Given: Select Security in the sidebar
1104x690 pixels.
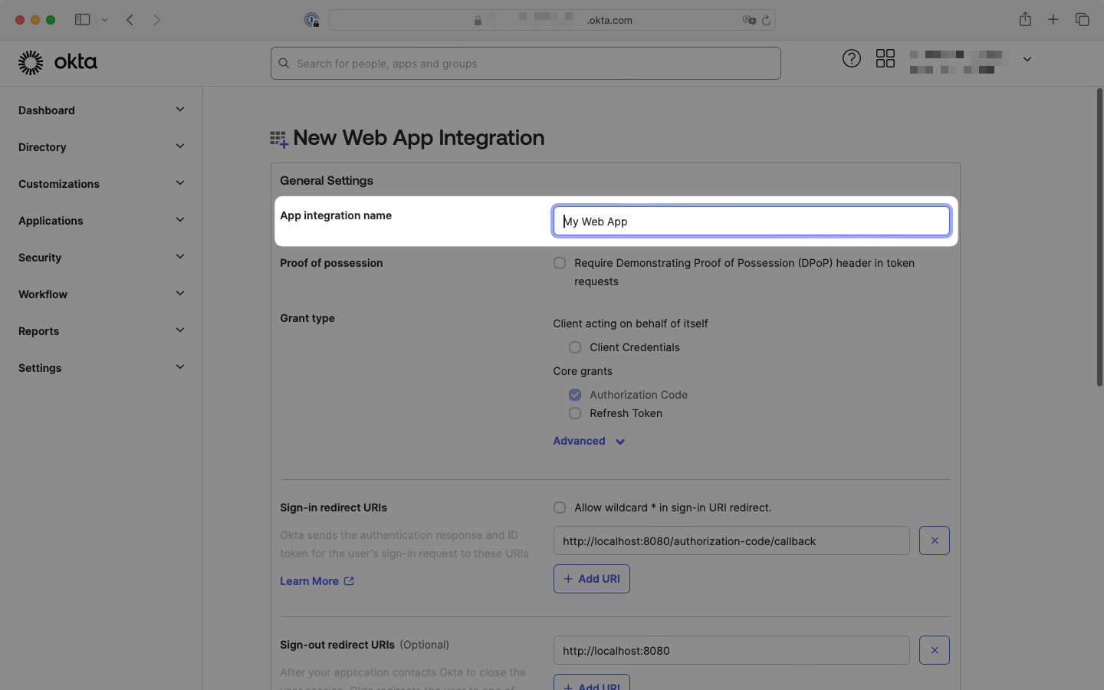Looking at the screenshot, I should pyautogui.click(x=39, y=258).
